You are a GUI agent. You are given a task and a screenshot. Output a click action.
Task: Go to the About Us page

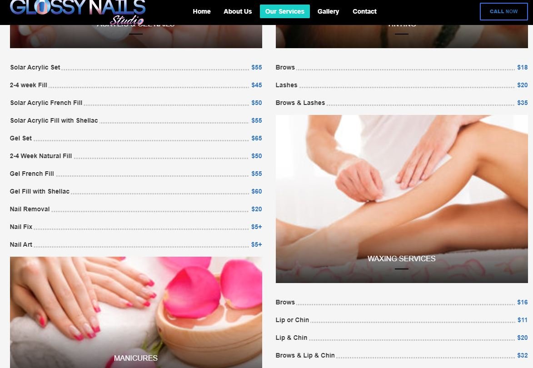click(x=237, y=11)
